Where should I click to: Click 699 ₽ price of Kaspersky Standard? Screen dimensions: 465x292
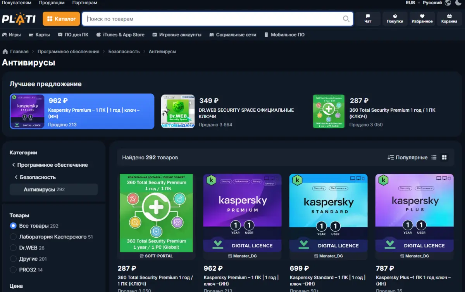tap(299, 268)
